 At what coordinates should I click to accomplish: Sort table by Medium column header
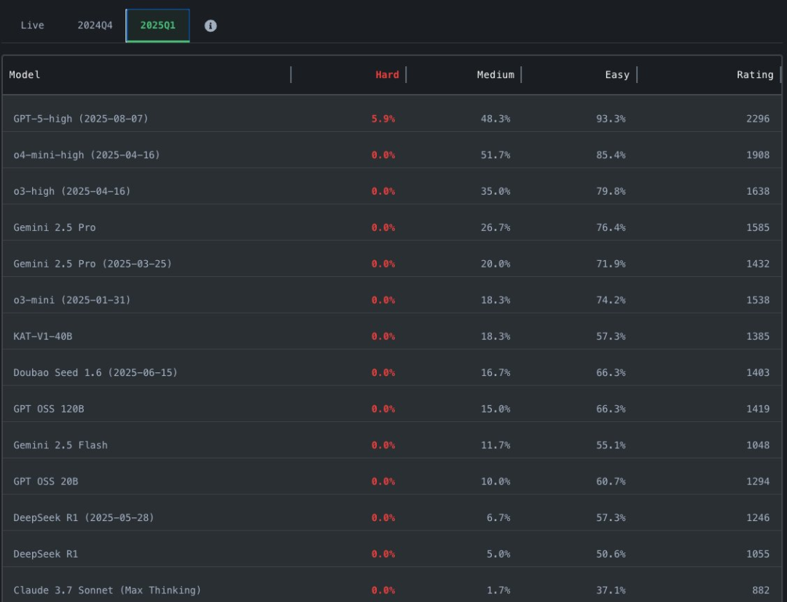click(496, 75)
